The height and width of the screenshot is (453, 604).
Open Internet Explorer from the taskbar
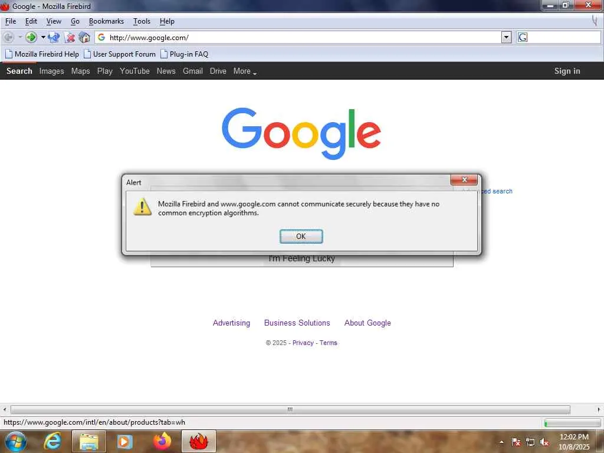[x=52, y=441]
